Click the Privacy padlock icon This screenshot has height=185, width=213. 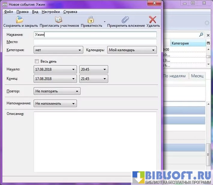(x=91, y=20)
